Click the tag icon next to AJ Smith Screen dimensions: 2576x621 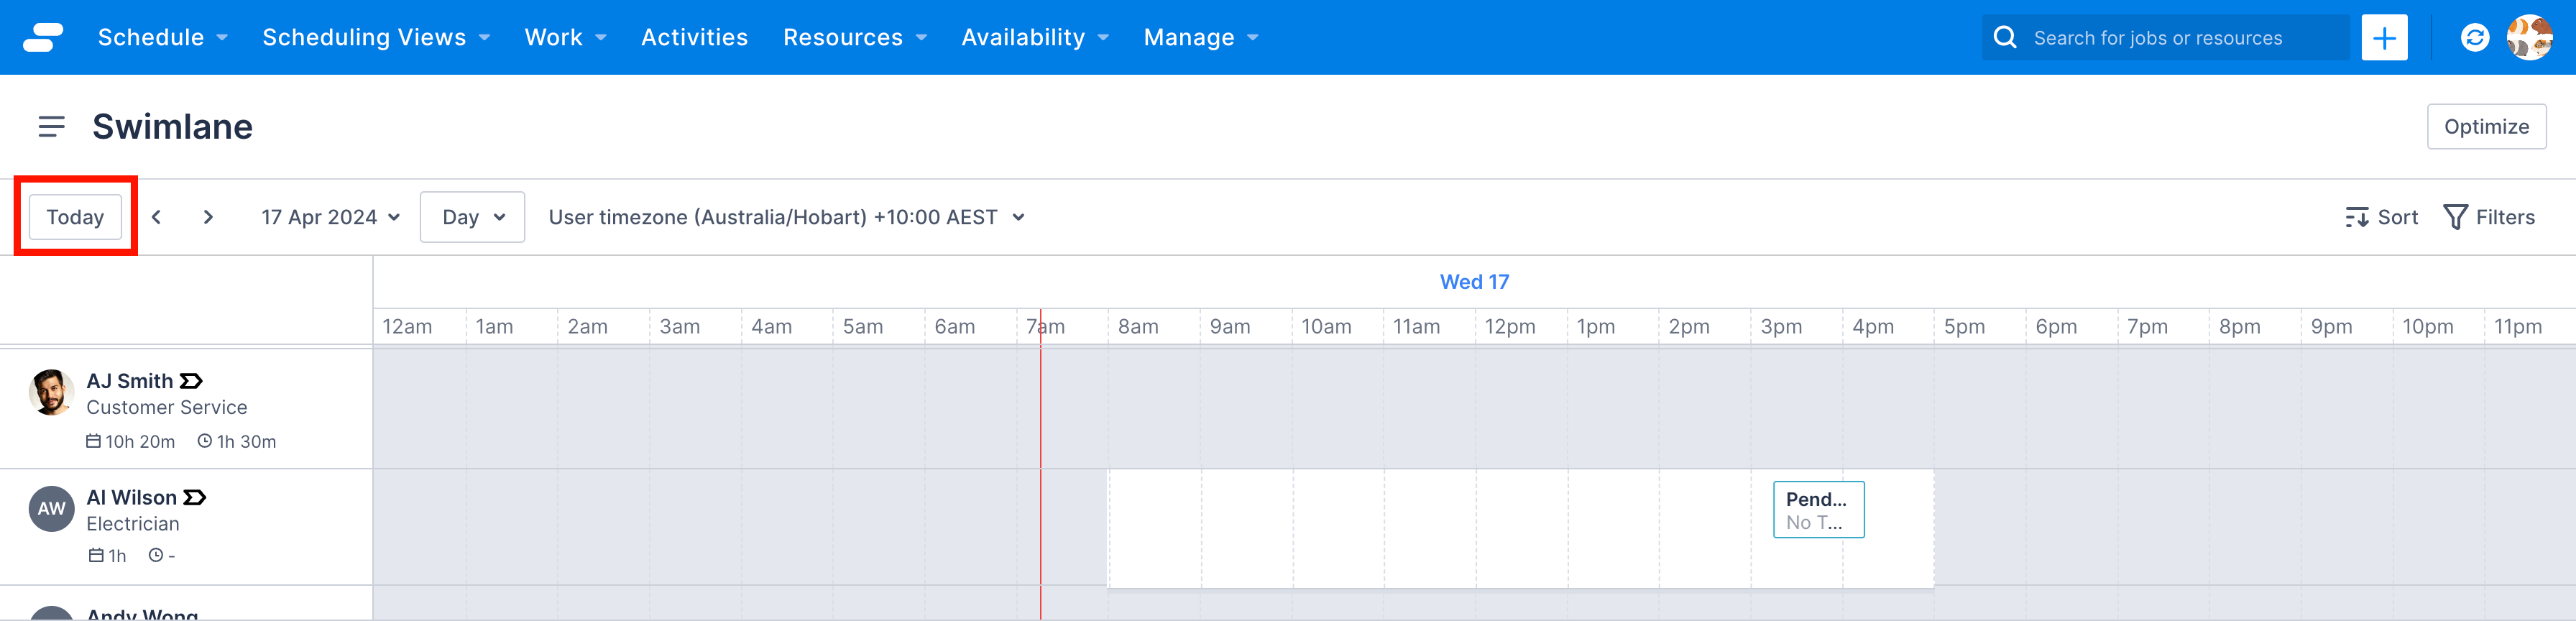191,381
